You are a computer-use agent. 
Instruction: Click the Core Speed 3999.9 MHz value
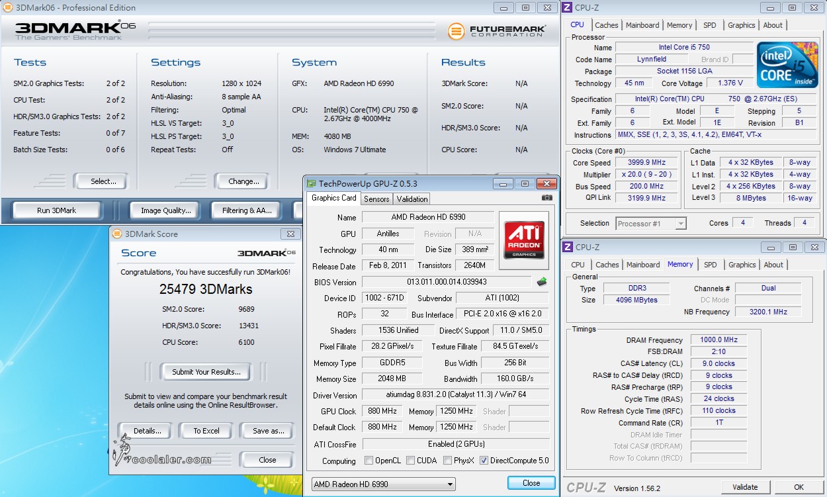(x=647, y=163)
